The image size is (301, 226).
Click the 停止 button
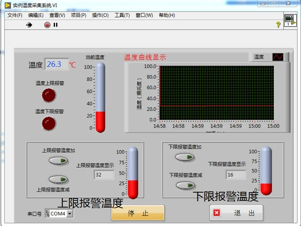(x=138, y=213)
